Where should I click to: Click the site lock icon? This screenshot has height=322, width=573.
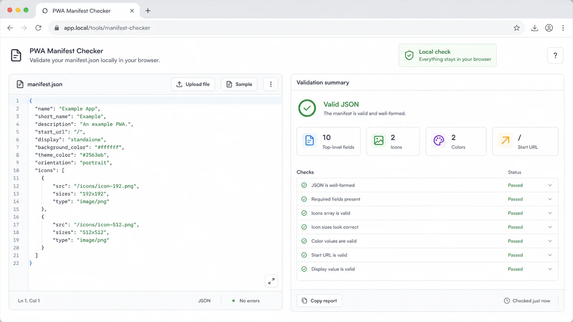(x=57, y=28)
